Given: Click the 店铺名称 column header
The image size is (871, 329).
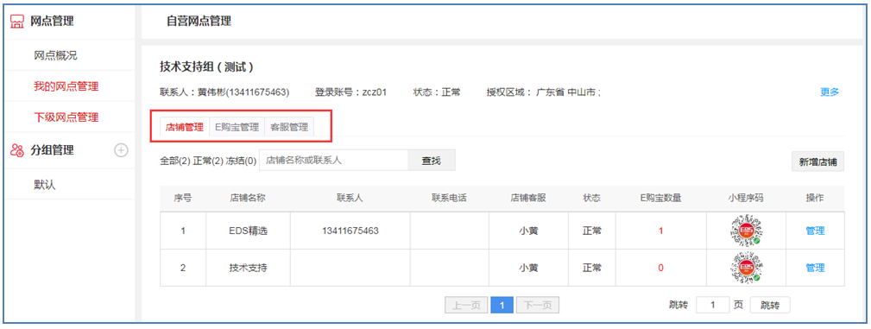Looking at the screenshot, I should point(248,199).
